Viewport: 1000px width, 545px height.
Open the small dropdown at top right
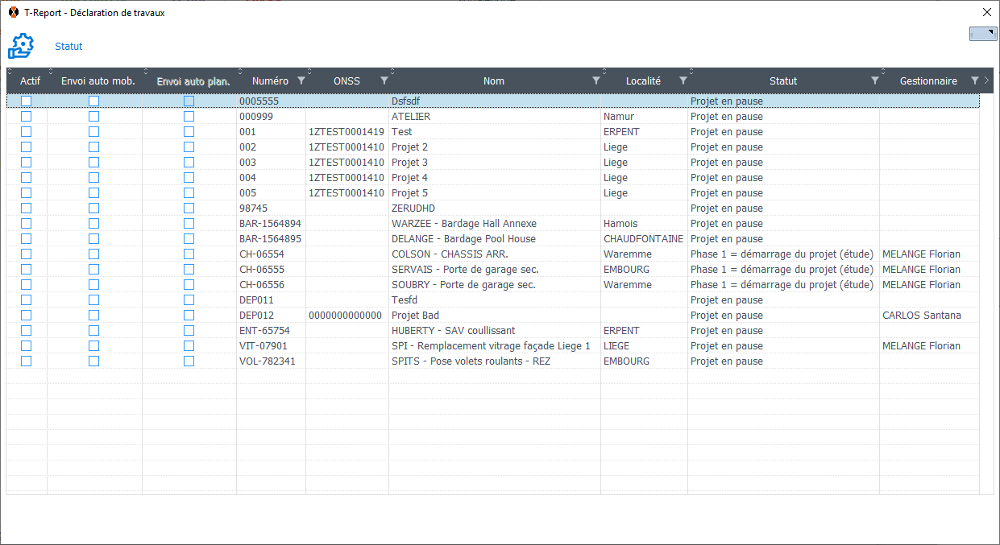983,34
